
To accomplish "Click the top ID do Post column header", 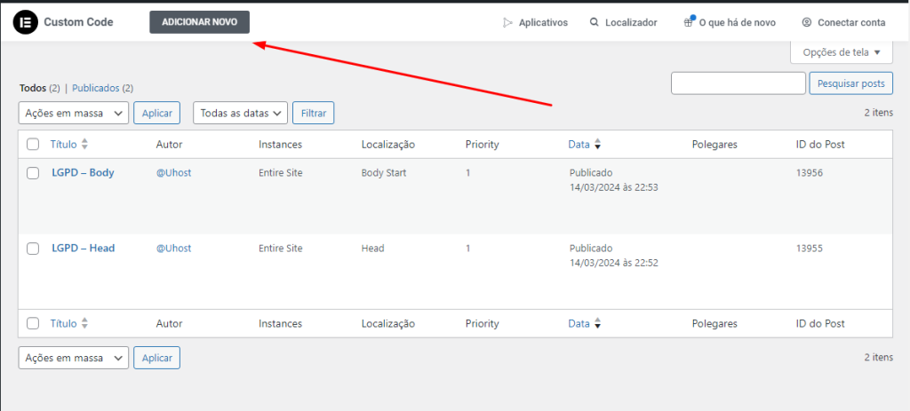I will (820, 145).
